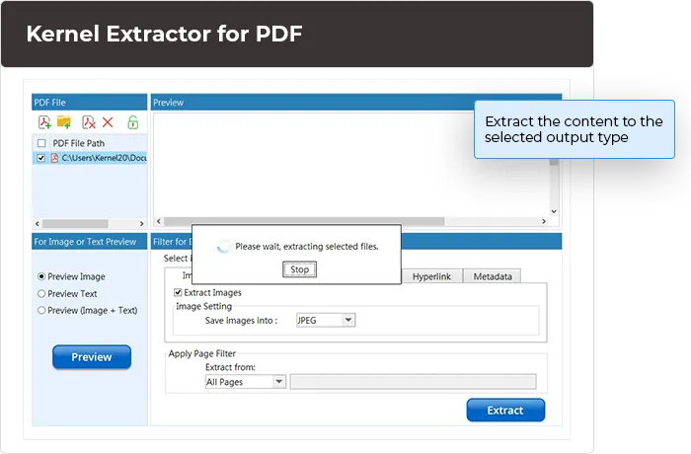Open the Save images into JPEG dropdown

tap(326, 320)
